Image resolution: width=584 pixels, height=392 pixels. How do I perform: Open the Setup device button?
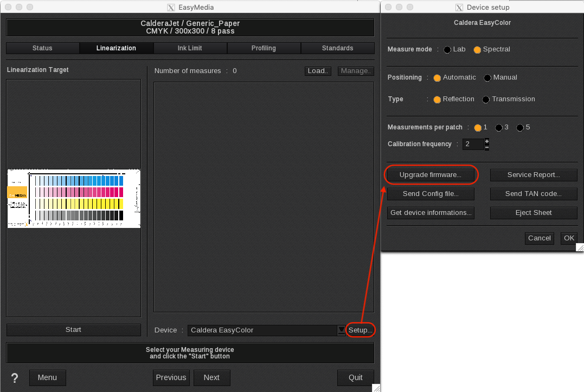pos(361,330)
